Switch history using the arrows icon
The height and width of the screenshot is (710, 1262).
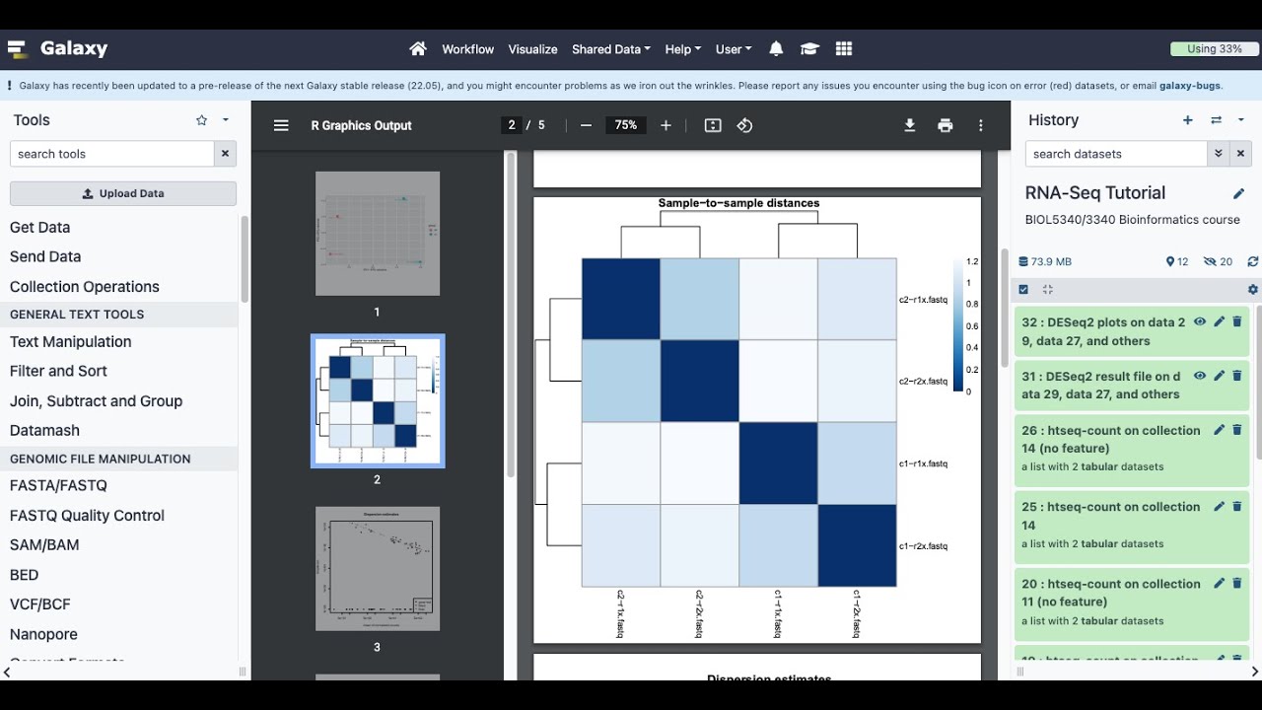pos(1216,120)
